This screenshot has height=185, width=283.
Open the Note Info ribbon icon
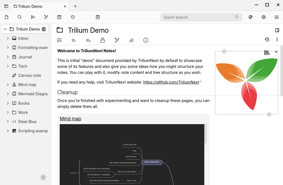click(x=146, y=40)
